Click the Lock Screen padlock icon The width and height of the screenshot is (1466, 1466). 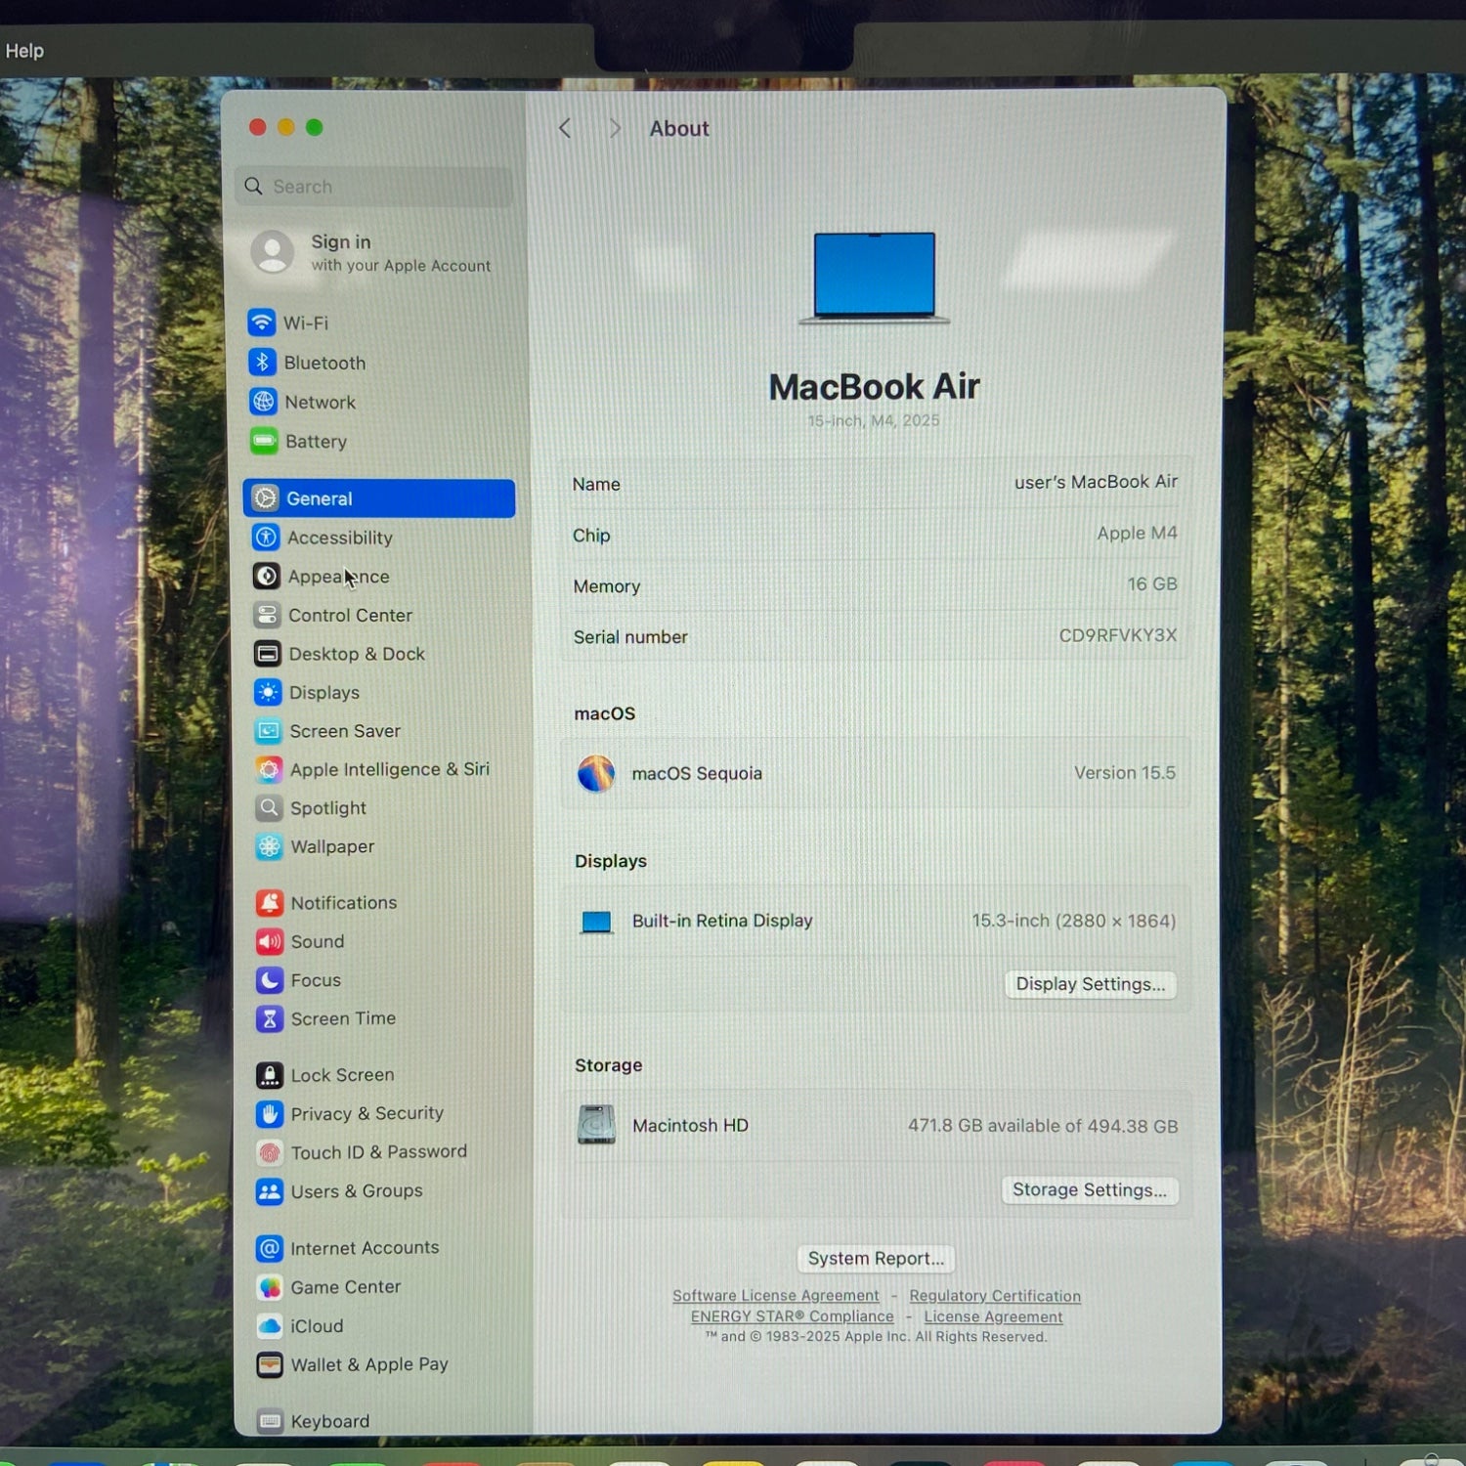click(x=270, y=1075)
